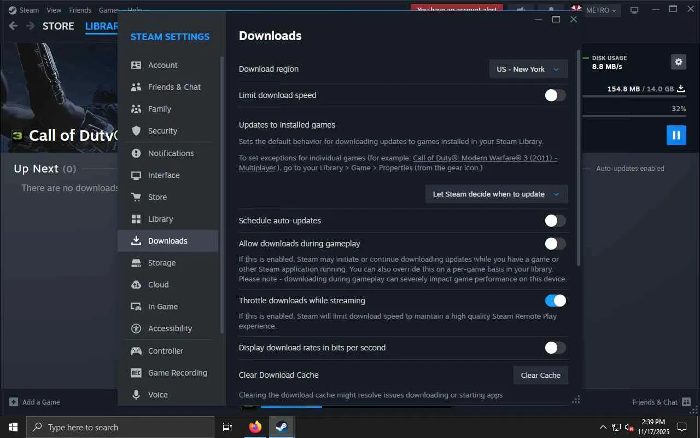Screen dimensions: 700x438
Task: Enable the Limit download speed toggle
Action: (555, 95)
